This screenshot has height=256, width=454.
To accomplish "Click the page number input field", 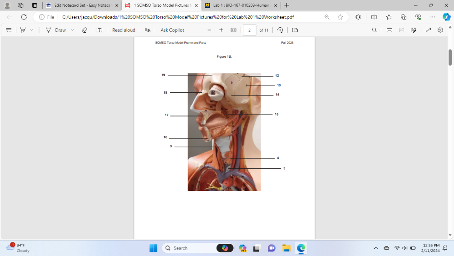I will coord(249,30).
